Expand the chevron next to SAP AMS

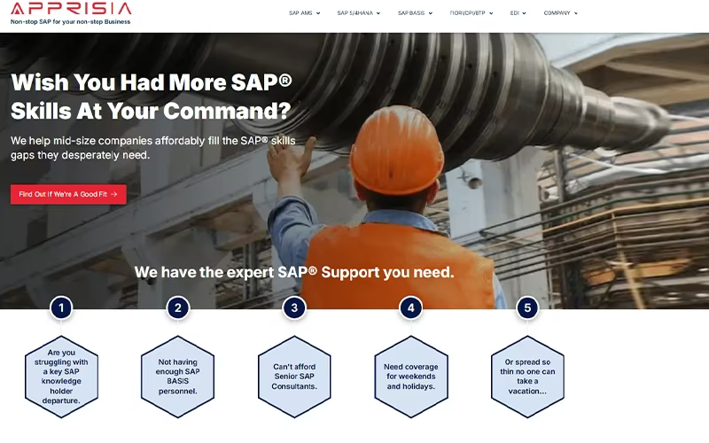tap(318, 13)
